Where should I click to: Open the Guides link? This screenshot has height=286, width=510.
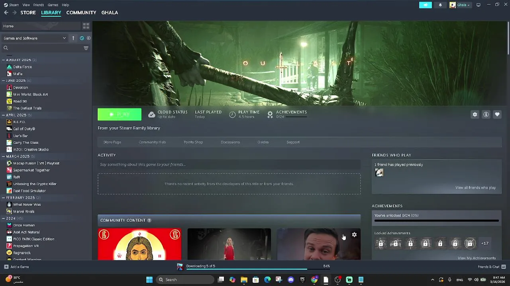click(x=263, y=142)
